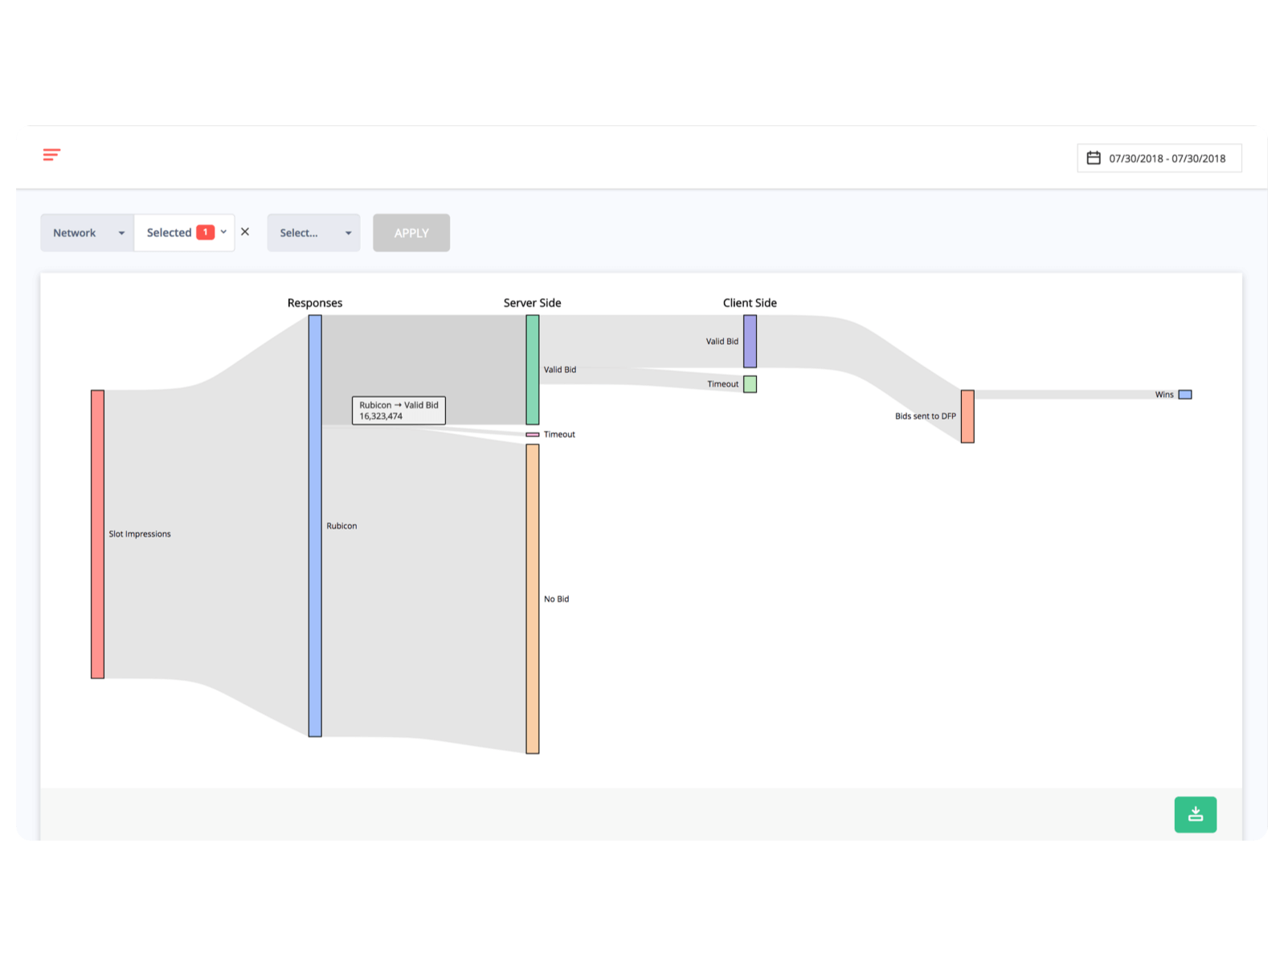Click the calendar icon in date picker

(1093, 158)
